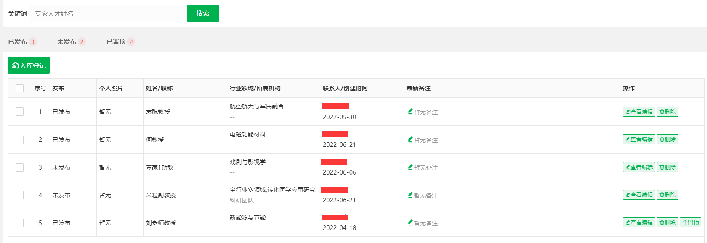This screenshot has height=243, width=707.
Task: Click remark pencil icon for 专家1助教
Action: coord(410,167)
